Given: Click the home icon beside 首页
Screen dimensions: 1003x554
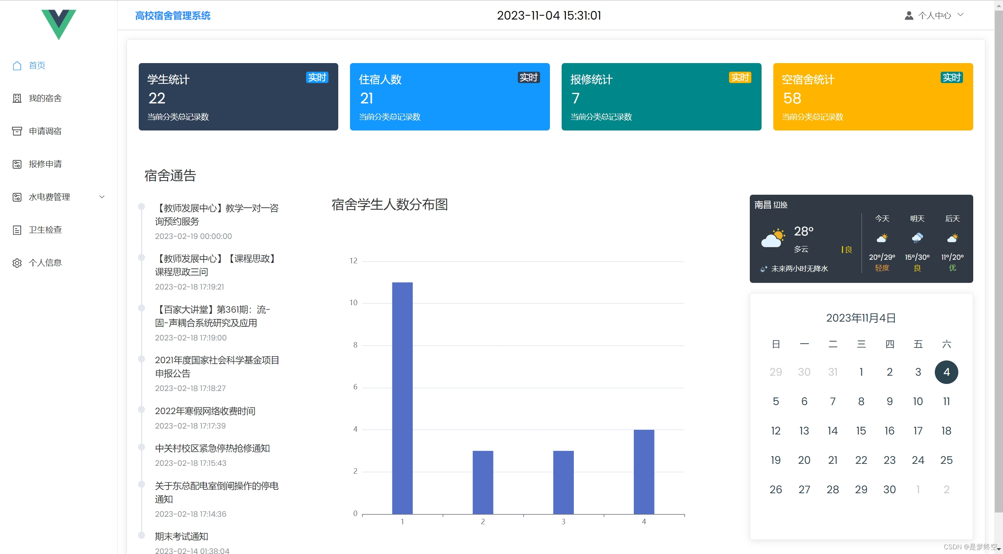Looking at the screenshot, I should 16,65.
